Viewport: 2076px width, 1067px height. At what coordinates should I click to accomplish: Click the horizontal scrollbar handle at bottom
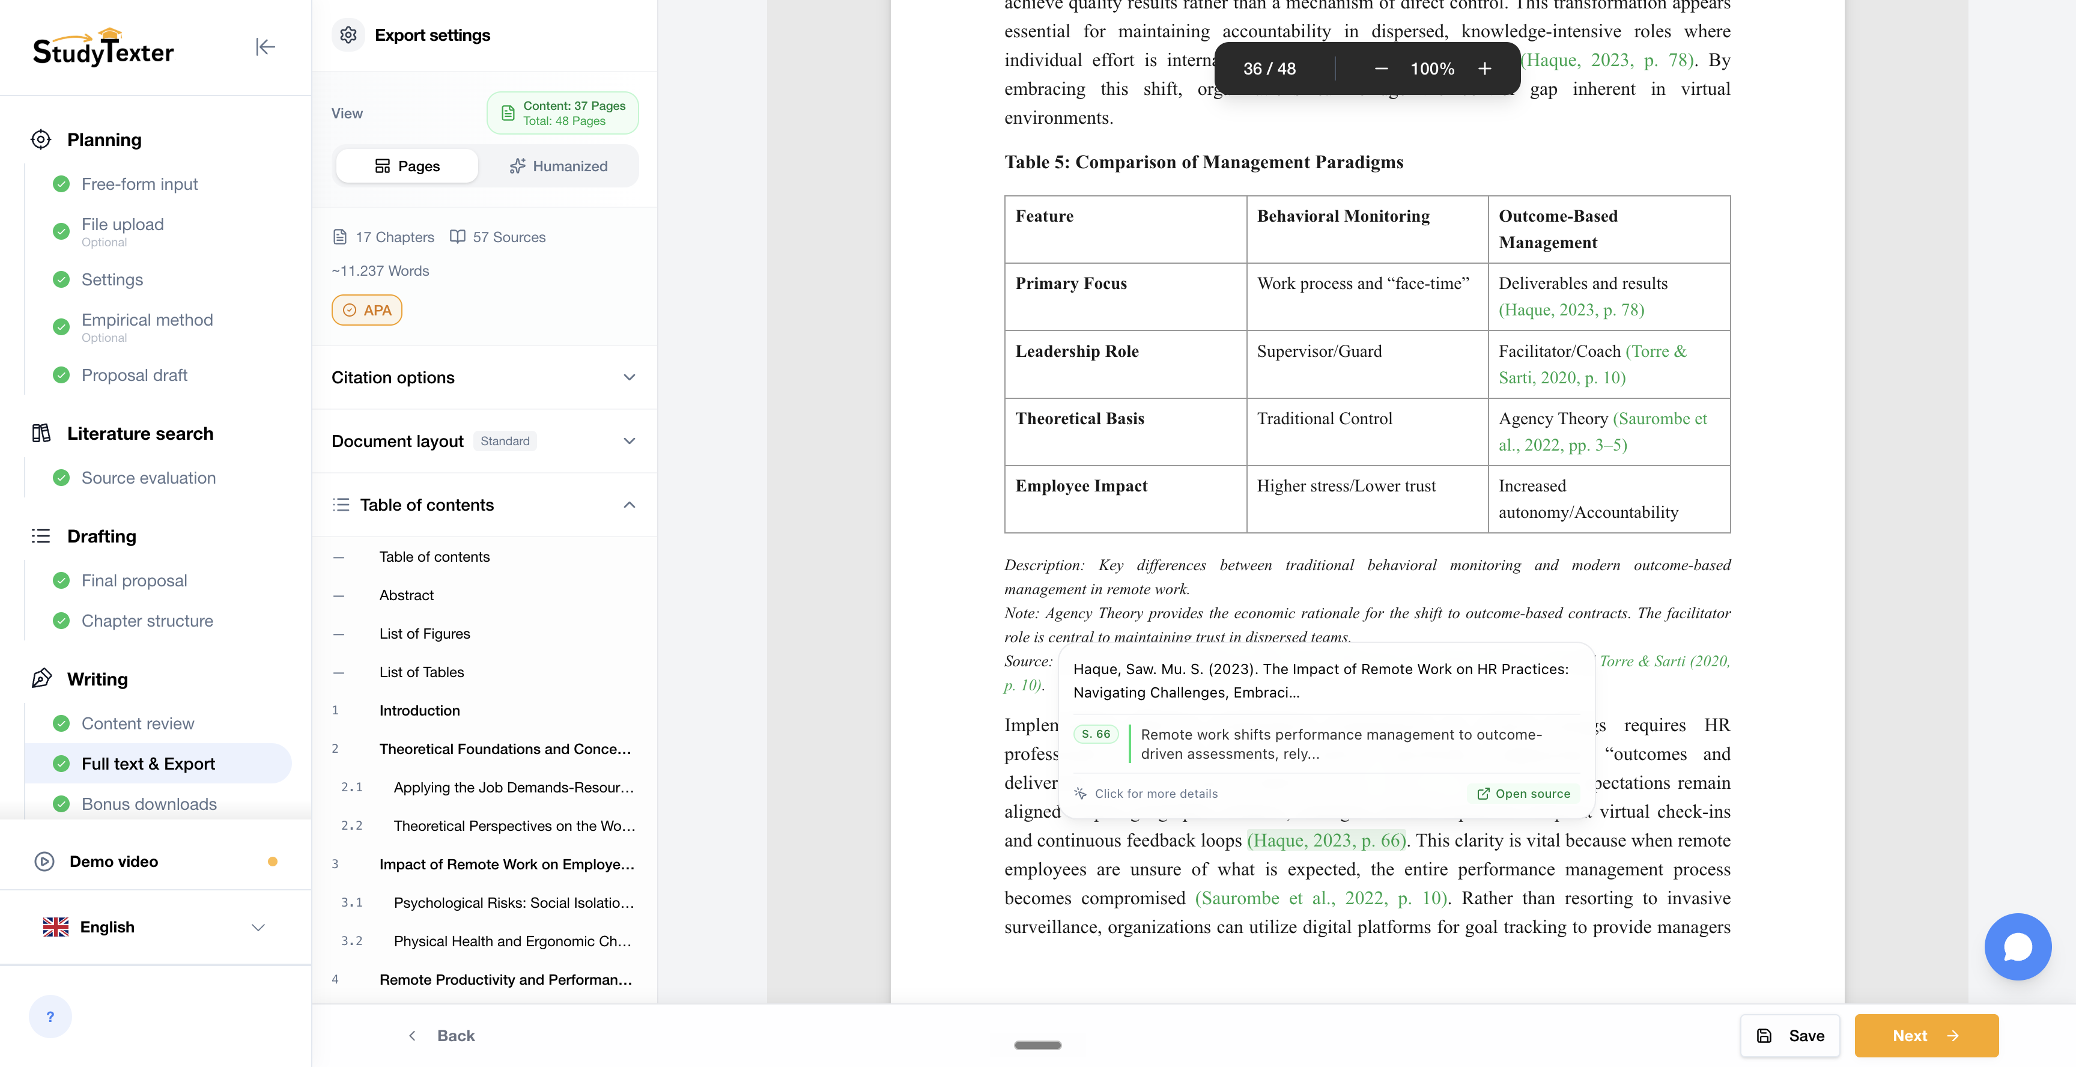(1038, 1045)
